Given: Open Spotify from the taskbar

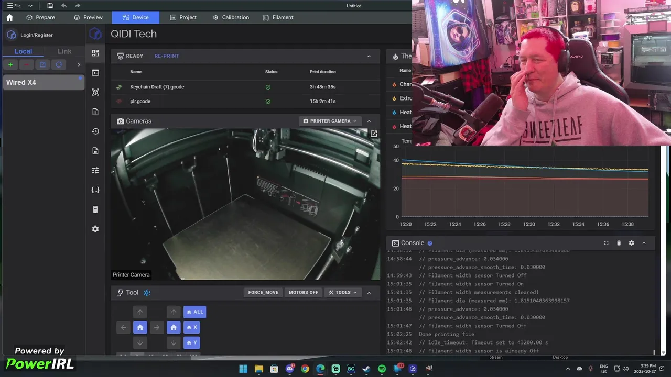Looking at the screenshot, I should pyautogui.click(x=382, y=369).
